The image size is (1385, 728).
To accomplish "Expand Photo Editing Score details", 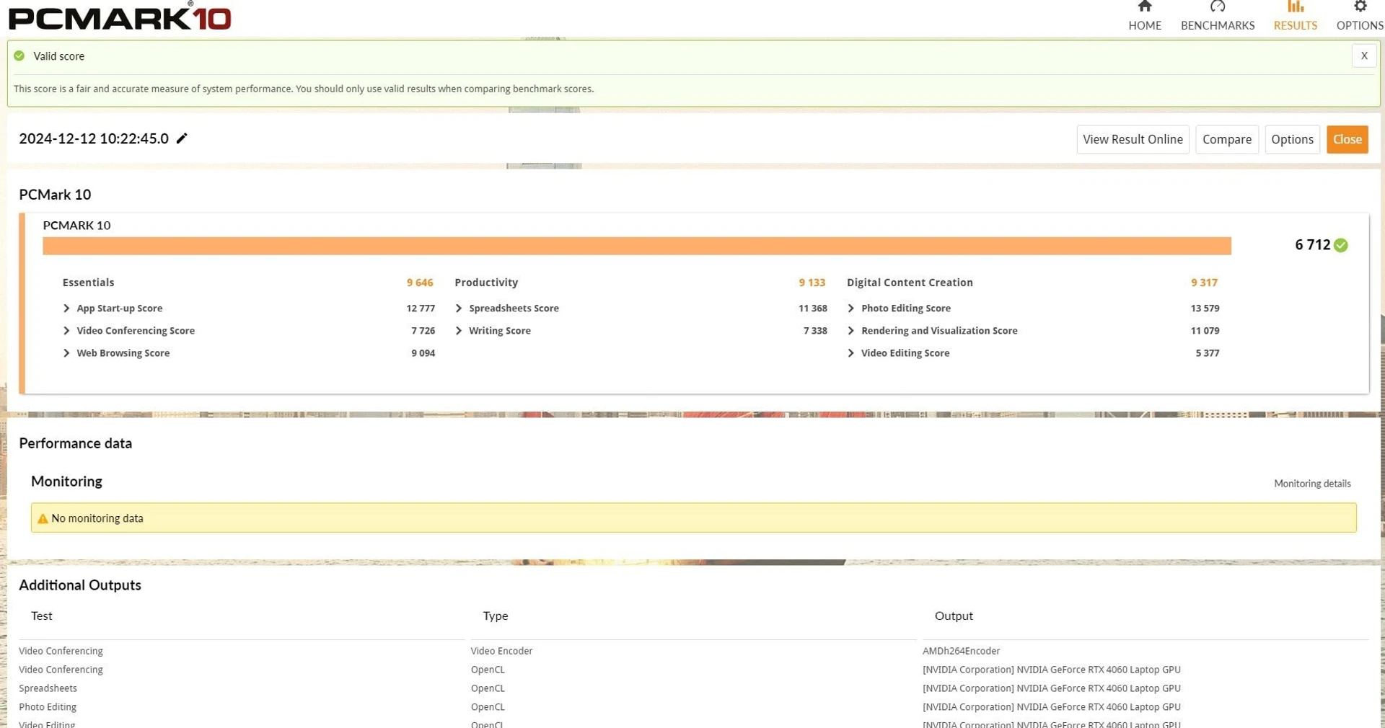I will (851, 308).
